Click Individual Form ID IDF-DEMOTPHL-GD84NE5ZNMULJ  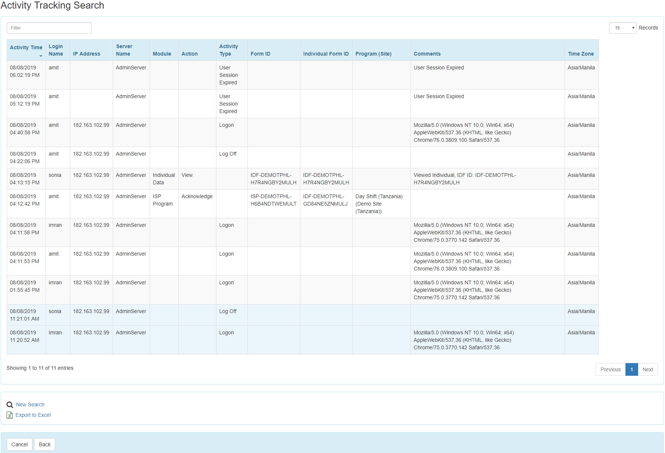pyautogui.click(x=325, y=200)
